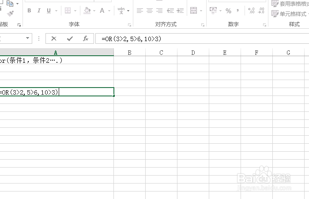This screenshot has height=199, width=309.
Task: Select column B header
Action: point(129,53)
